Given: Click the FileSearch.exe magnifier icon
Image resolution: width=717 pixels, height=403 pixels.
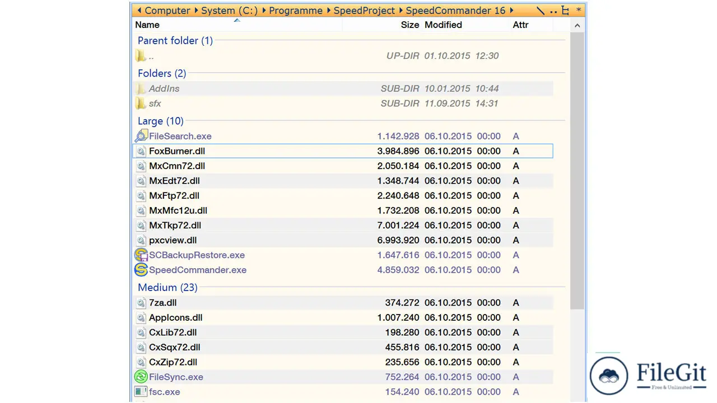Looking at the screenshot, I should pyautogui.click(x=141, y=136).
